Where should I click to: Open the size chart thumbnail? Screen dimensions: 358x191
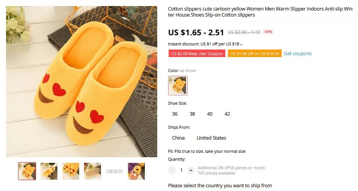114,171
